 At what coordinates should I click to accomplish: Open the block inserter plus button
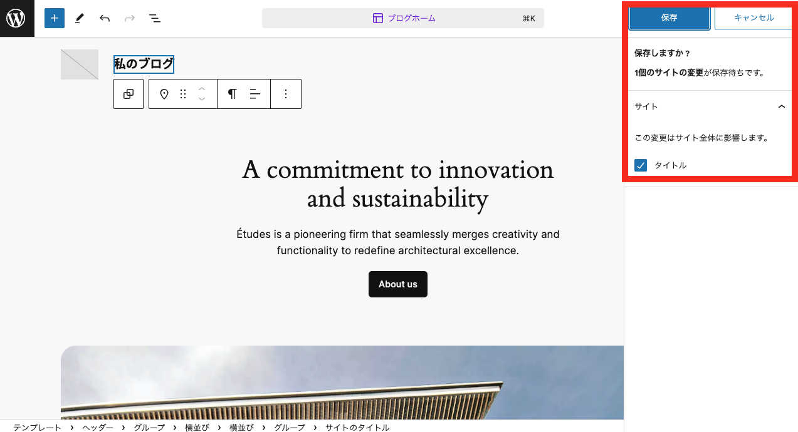coord(55,18)
